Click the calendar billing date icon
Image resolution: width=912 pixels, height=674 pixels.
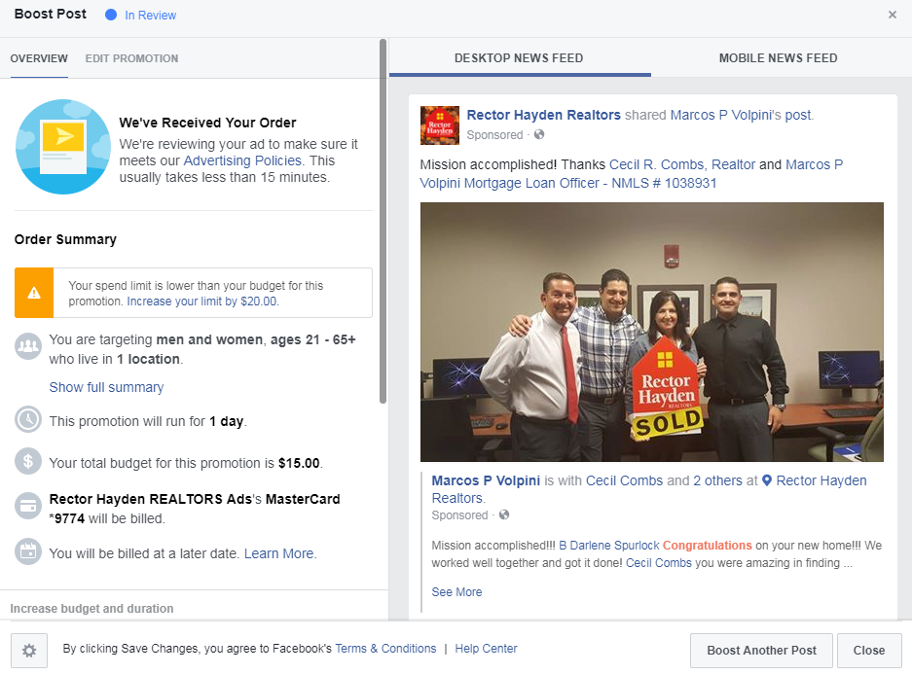click(28, 551)
